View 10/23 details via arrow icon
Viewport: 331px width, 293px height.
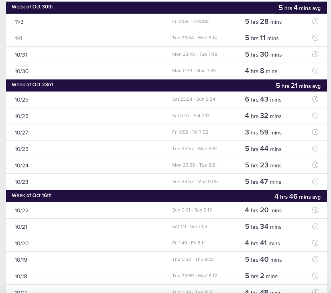pyautogui.click(x=315, y=181)
